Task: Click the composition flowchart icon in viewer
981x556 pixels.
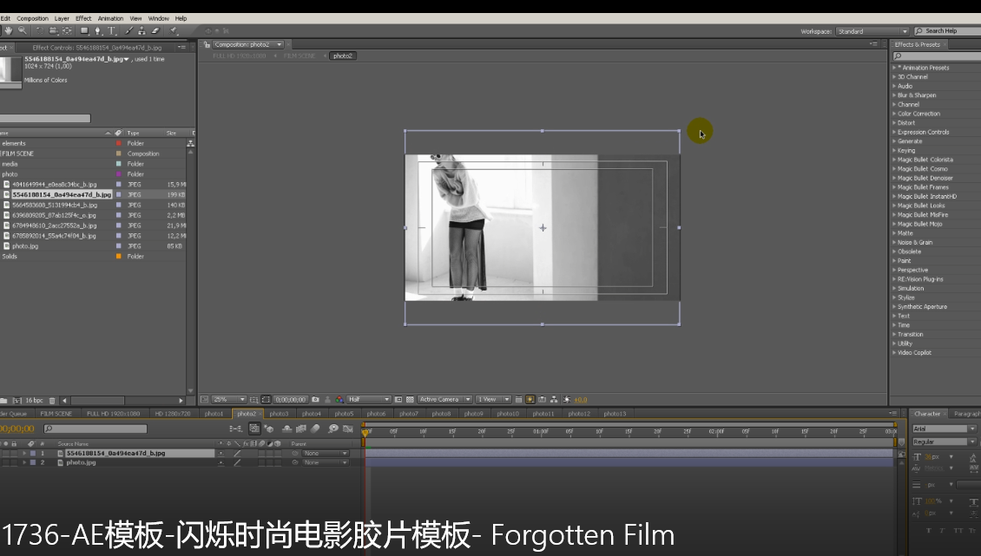Action: coord(555,400)
